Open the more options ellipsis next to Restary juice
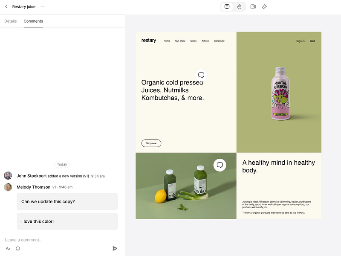 click(42, 7)
